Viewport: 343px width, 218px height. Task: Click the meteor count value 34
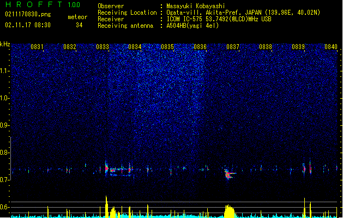[79, 25]
